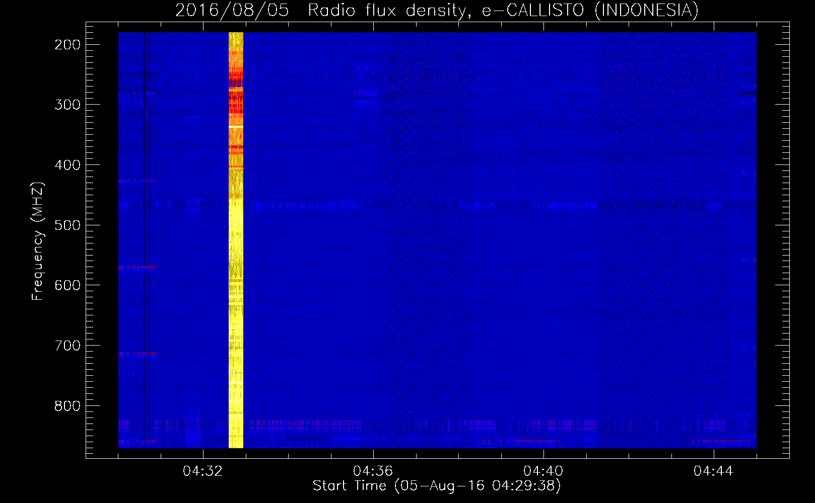Click the 800 frequency tick label
815x503 pixels.
point(67,406)
